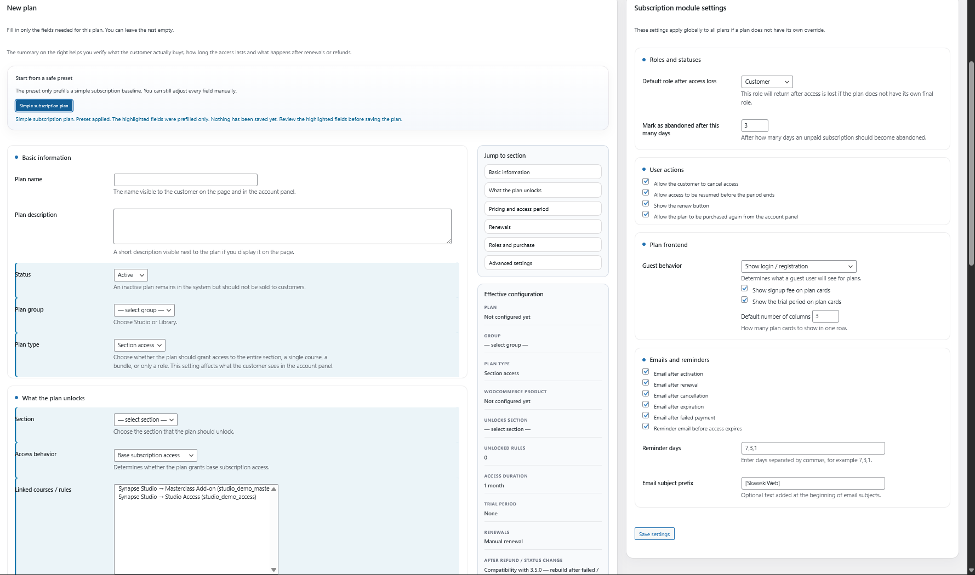Image resolution: width=975 pixels, height=575 pixels.
Task: Jump to Roles and purchase section
Action: [543, 245]
